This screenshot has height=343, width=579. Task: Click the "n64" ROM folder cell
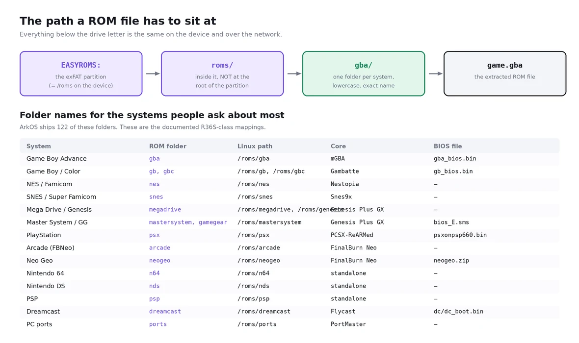(x=155, y=273)
